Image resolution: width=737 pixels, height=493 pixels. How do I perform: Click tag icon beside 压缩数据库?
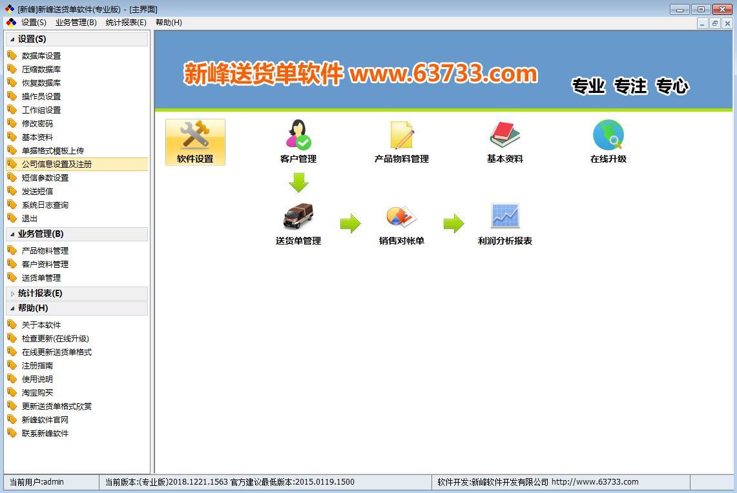[12, 69]
